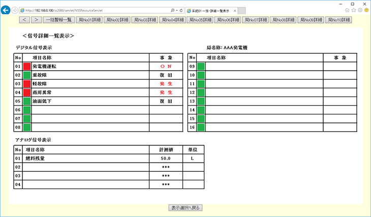Image resolution: width=371 pixels, height=217 pixels.
Task: Open 局No01詳細 button
Action: (89, 20)
